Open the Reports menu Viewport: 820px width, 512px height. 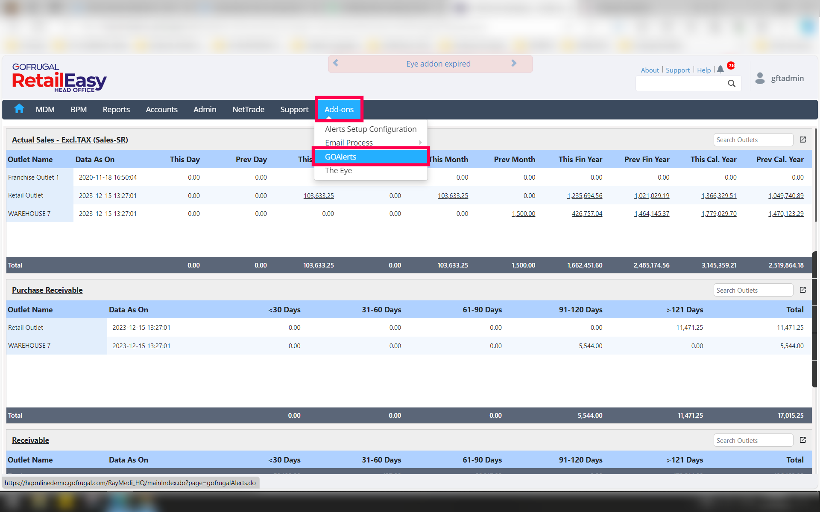click(116, 109)
